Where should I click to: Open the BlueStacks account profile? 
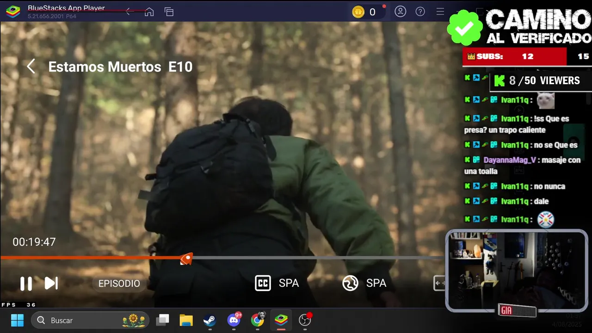tap(400, 12)
